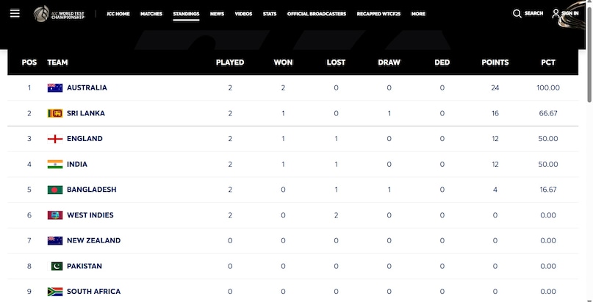Open the Recapped WTCF25 link
593x302 pixels.
pyautogui.click(x=378, y=14)
